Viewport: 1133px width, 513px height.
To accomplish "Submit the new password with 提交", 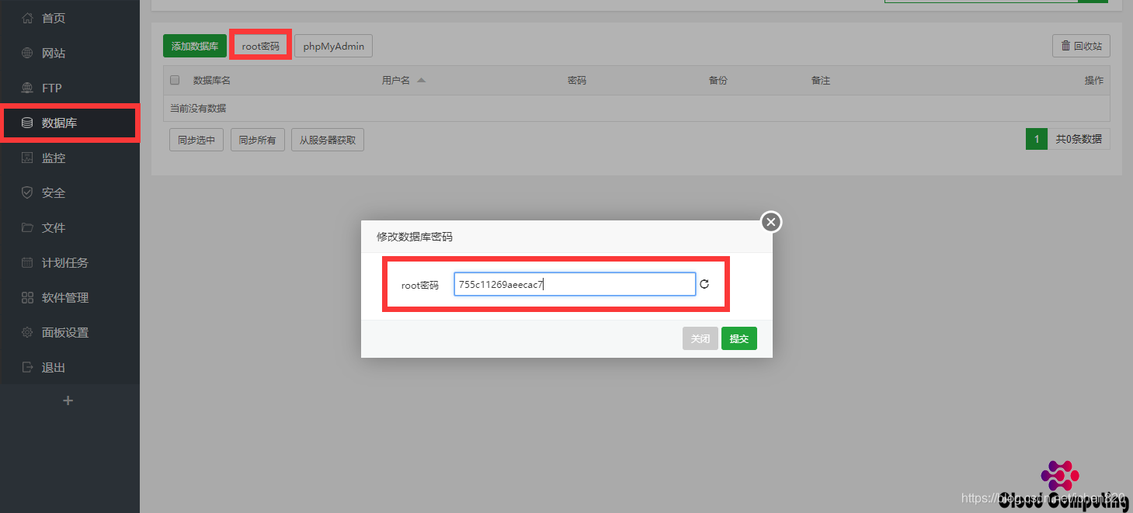I will click(739, 338).
